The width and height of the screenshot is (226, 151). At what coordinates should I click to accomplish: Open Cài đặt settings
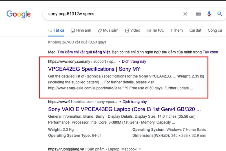point(195,30)
